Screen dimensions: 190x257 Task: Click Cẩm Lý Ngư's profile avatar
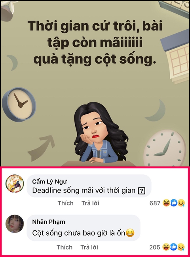(x=15, y=183)
